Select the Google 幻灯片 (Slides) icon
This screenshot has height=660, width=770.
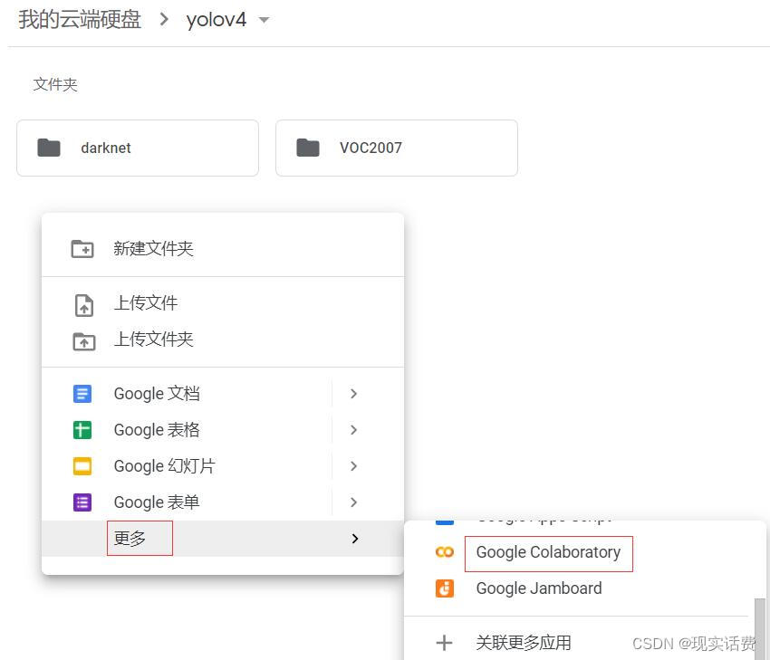(83, 465)
